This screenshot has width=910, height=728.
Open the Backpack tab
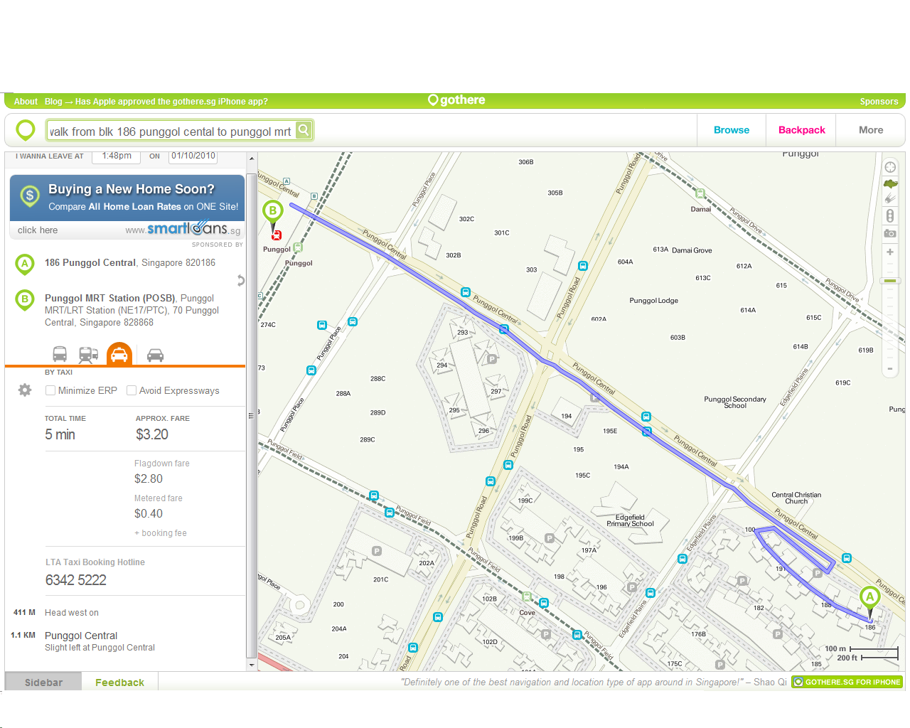(x=801, y=130)
